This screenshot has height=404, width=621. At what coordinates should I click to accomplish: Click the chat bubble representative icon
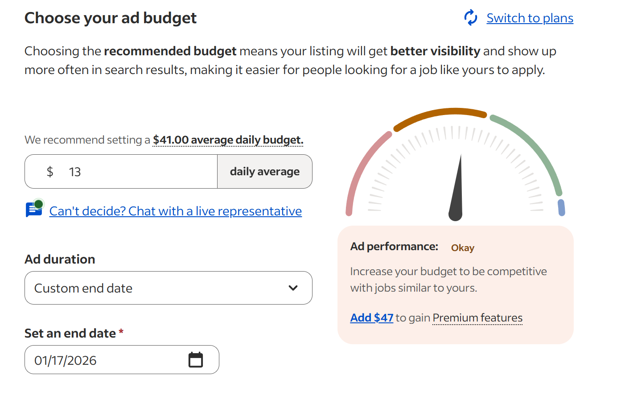34,209
